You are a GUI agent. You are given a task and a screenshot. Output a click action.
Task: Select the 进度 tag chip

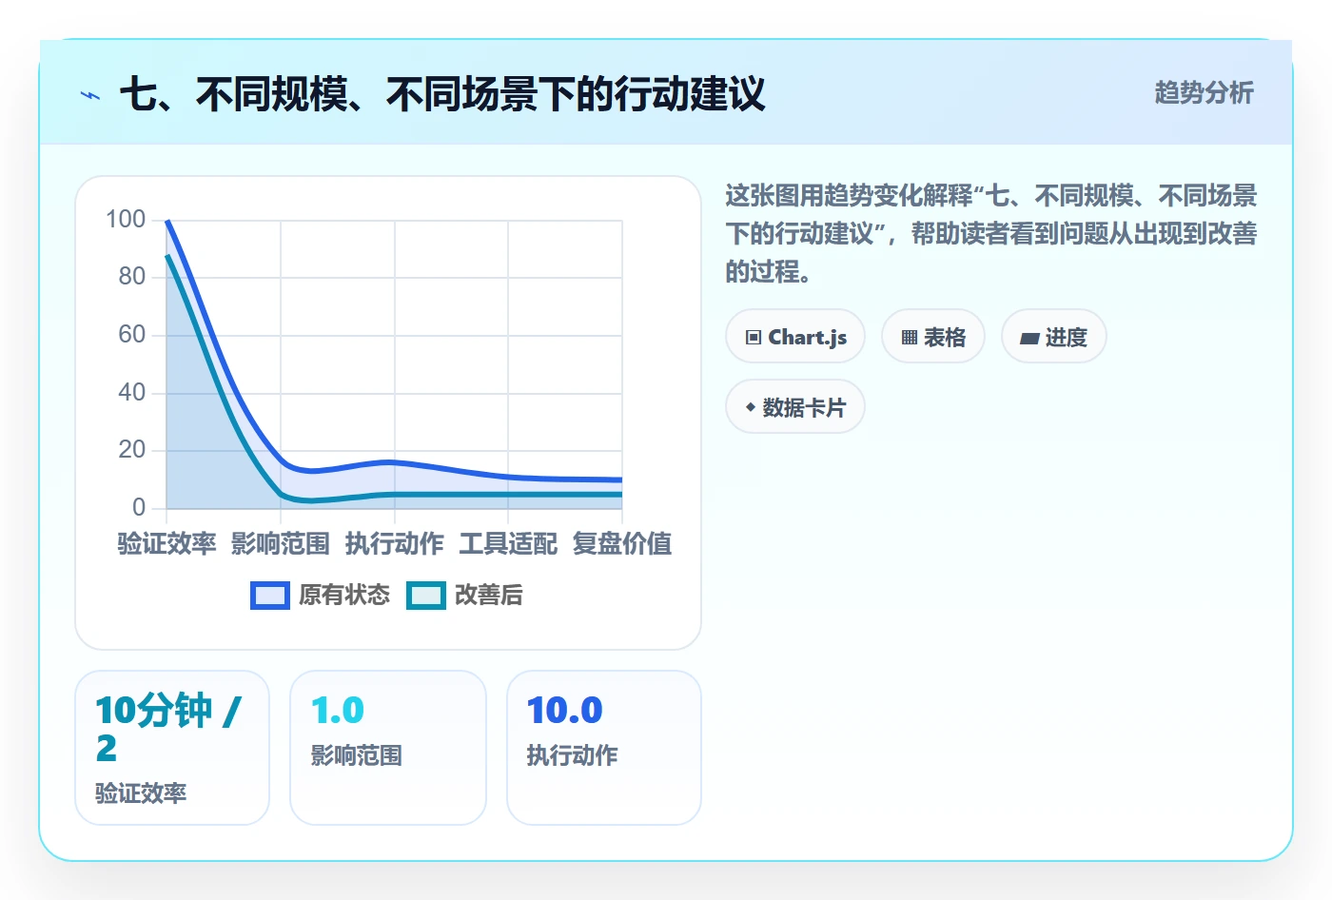click(1054, 337)
